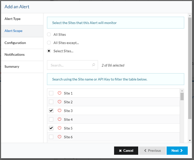Click the power status icon for Site 6
This screenshot has width=194, height=160.
[x=60, y=136]
